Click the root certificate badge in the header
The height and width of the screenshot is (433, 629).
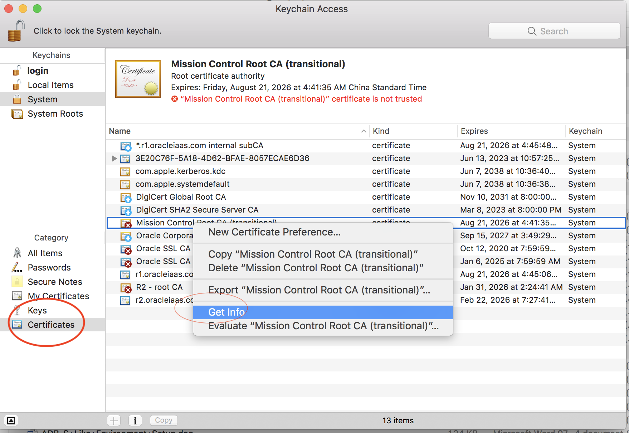pos(138,79)
